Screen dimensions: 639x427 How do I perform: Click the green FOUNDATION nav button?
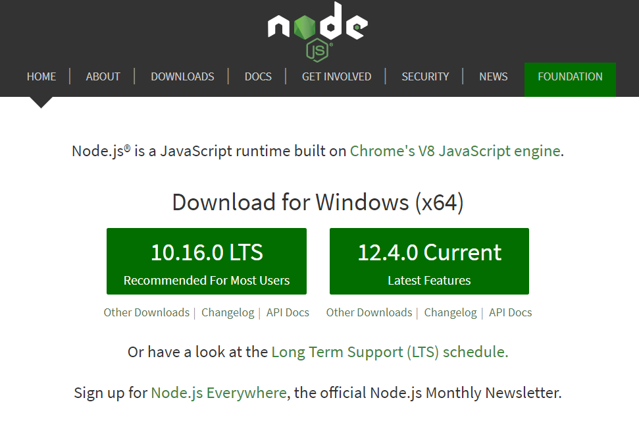(x=570, y=76)
